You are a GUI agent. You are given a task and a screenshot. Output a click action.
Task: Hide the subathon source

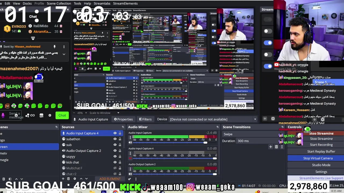pos(115,139)
